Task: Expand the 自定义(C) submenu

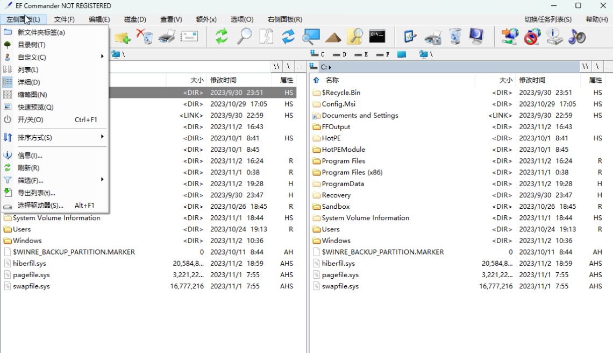Action: point(32,58)
